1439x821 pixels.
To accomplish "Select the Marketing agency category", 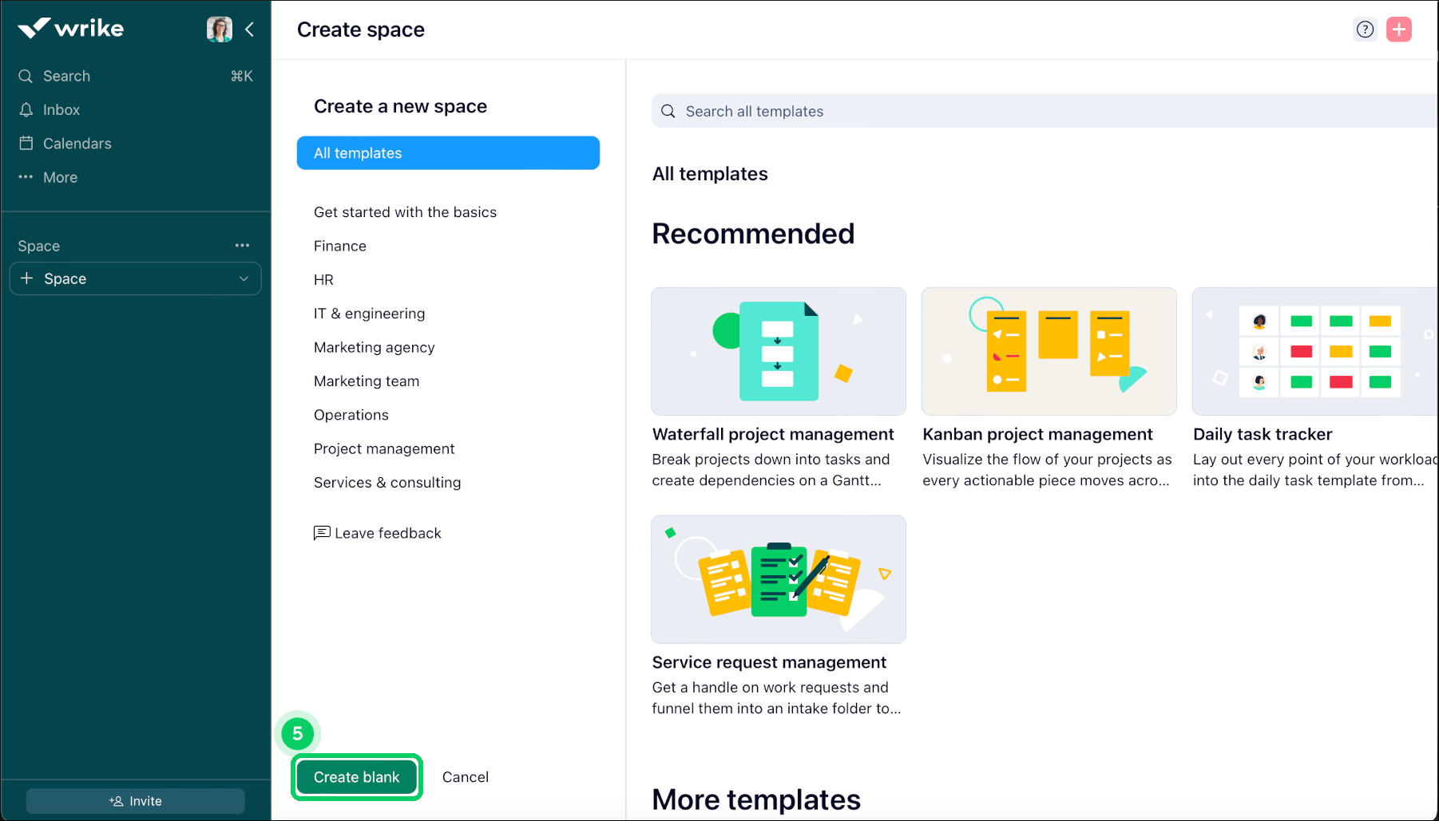I will pyautogui.click(x=374, y=347).
